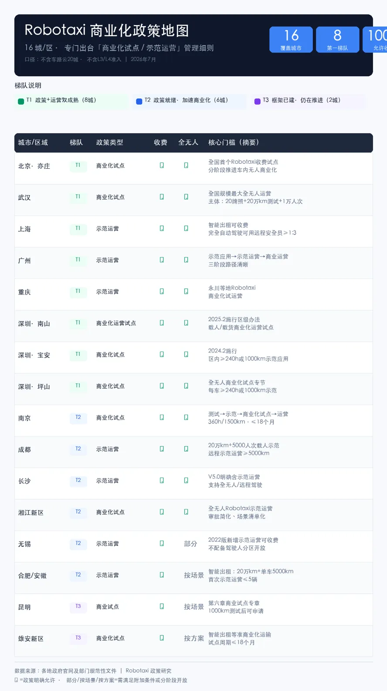Click the 收费 icon in 上海 row
Screen dimensions: 387x691
click(162, 228)
